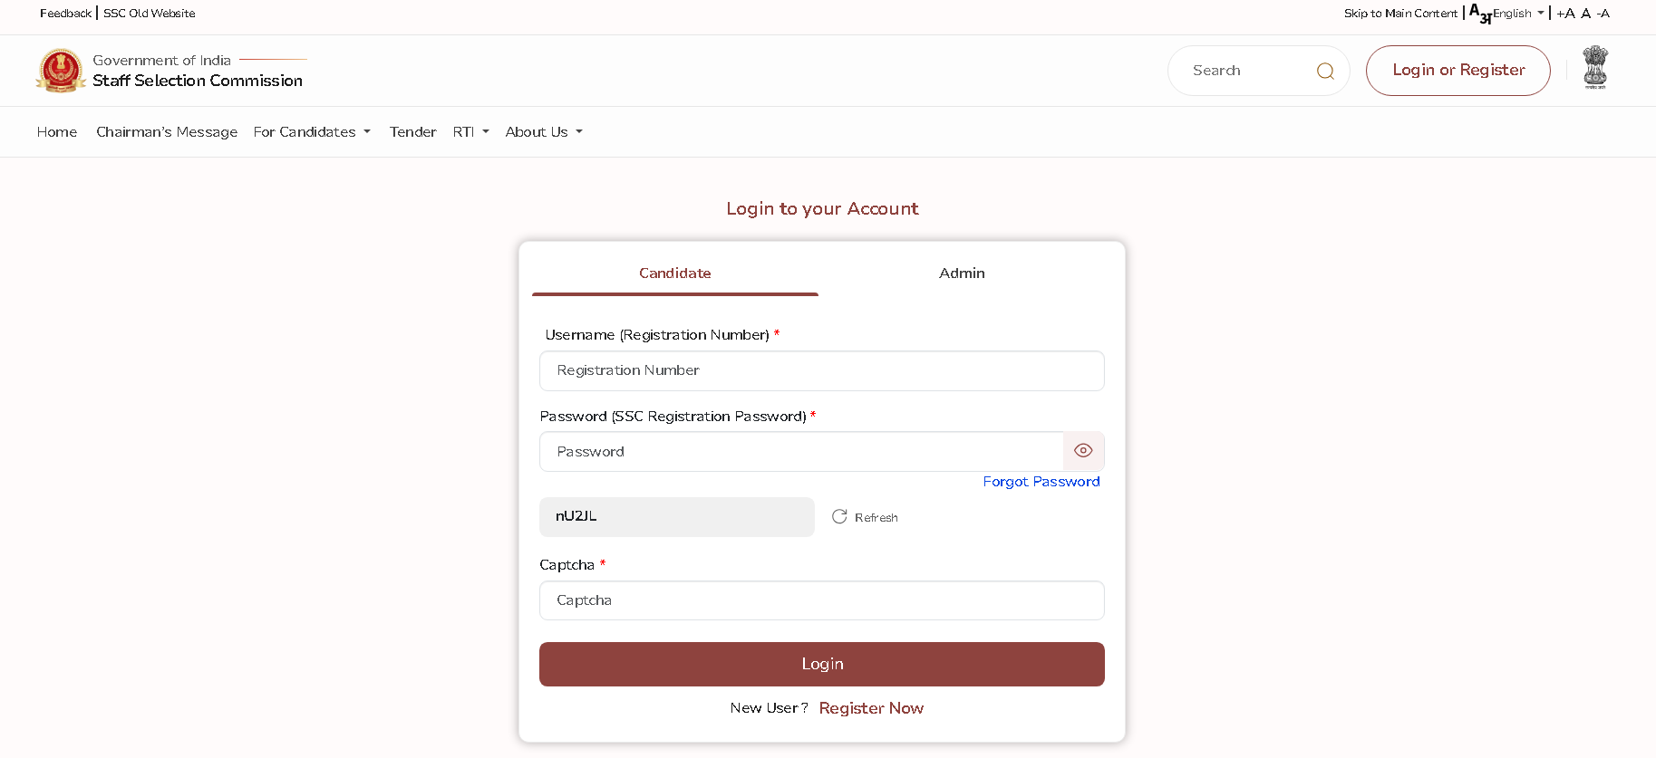Open the RTI dropdown menu
Image resolution: width=1656 pixels, height=758 pixels.
470,132
